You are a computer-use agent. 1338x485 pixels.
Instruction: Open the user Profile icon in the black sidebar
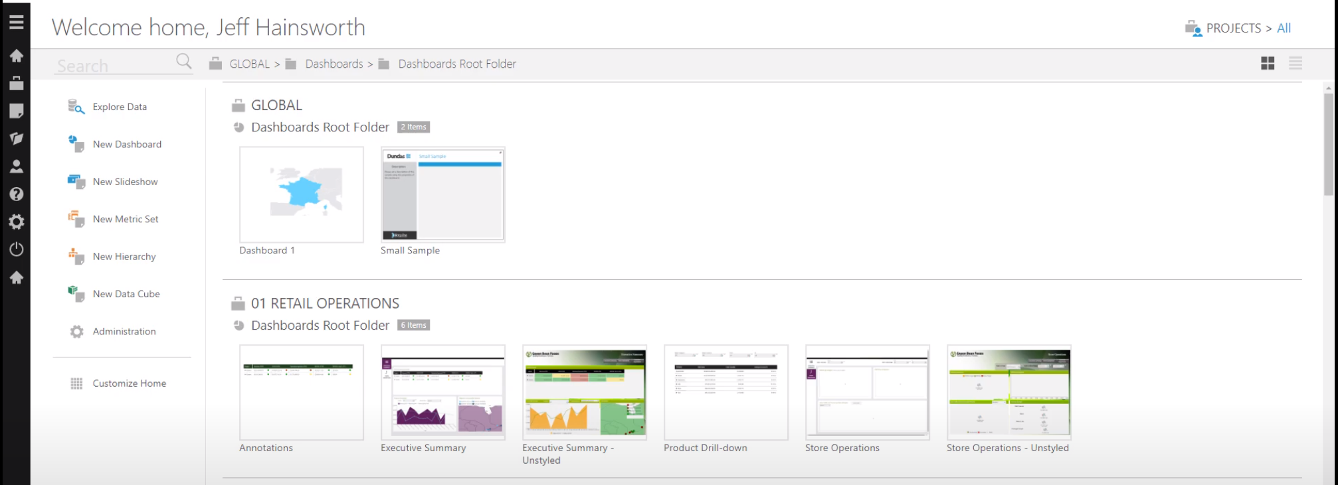click(x=17, y=167)
